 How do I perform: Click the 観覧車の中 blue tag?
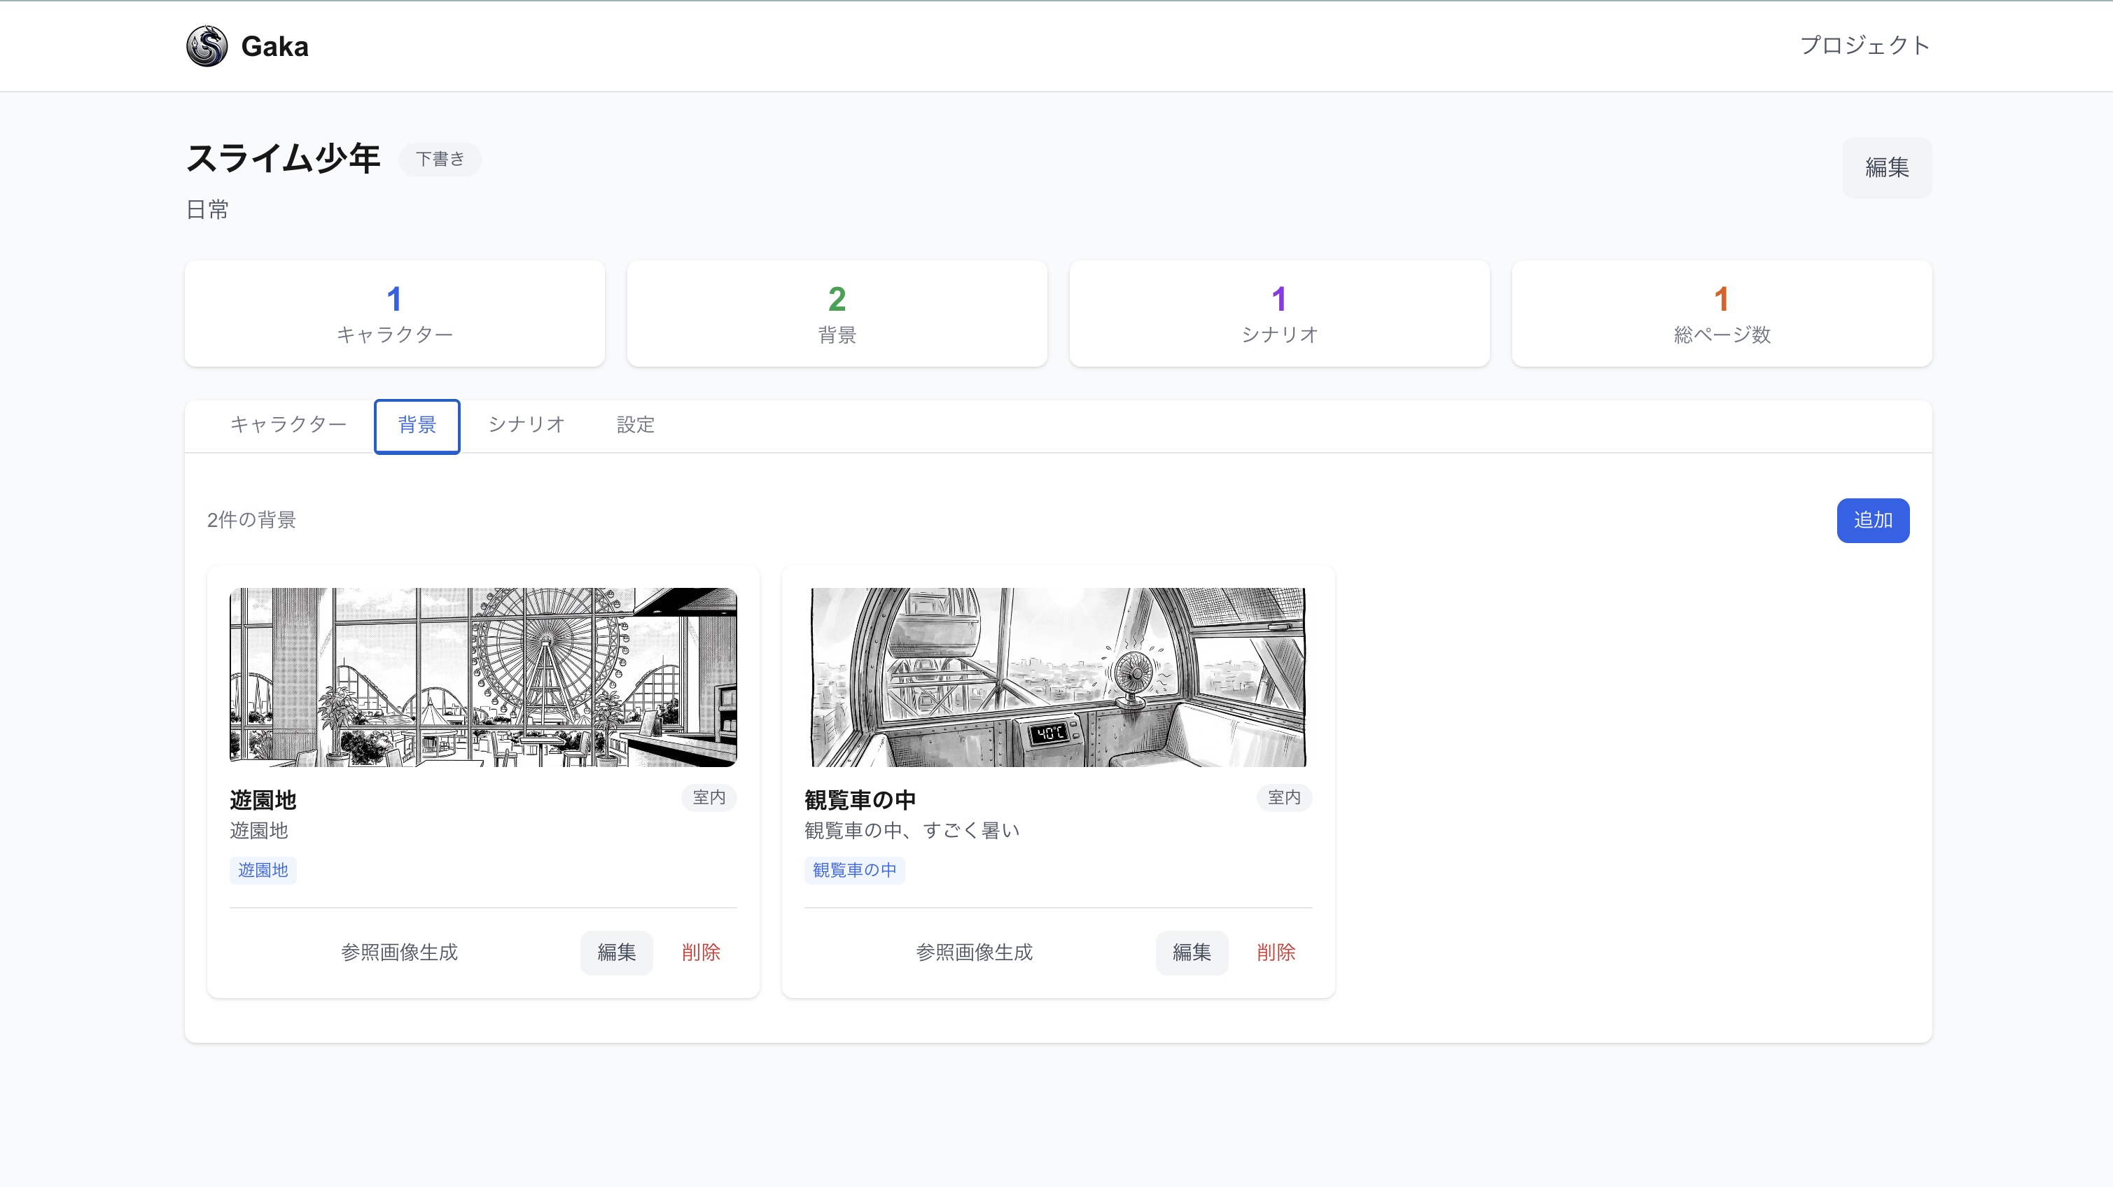pyautogui.click(x=855, y=870)
